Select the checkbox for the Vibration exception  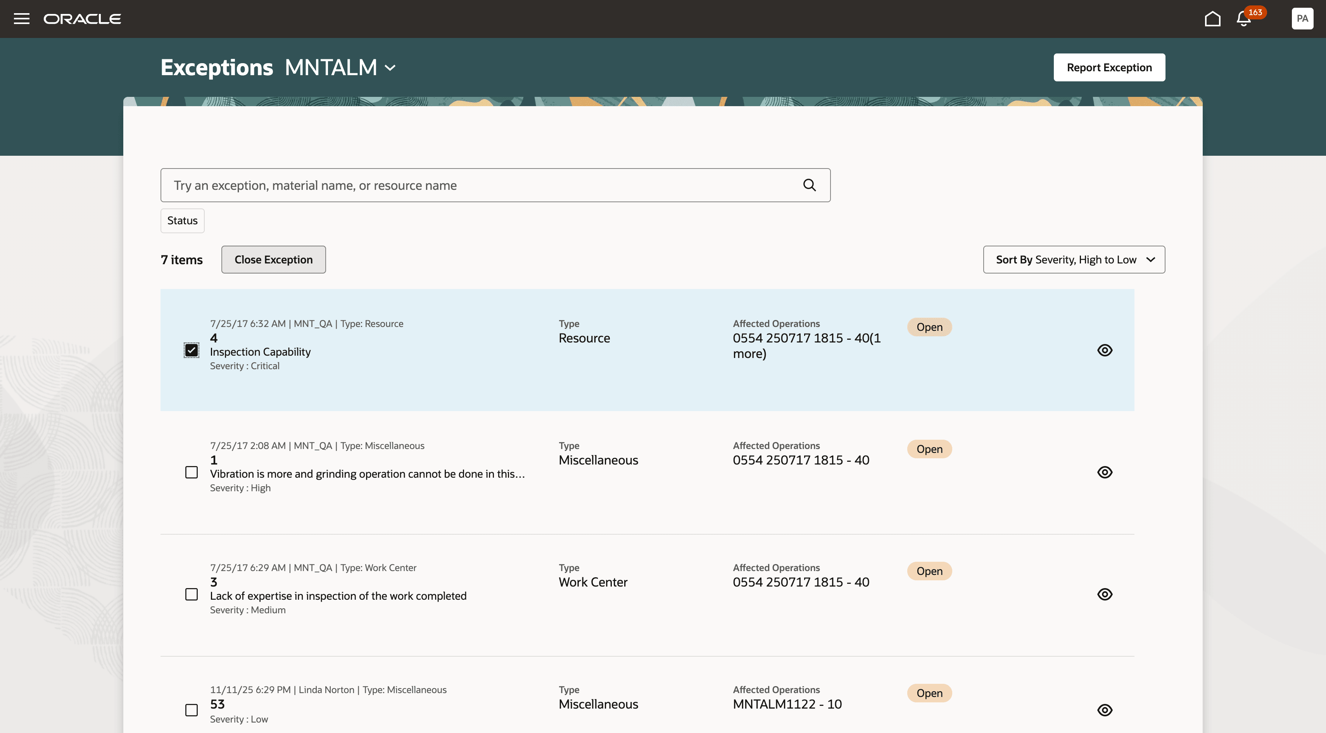(x=192, y=472)
